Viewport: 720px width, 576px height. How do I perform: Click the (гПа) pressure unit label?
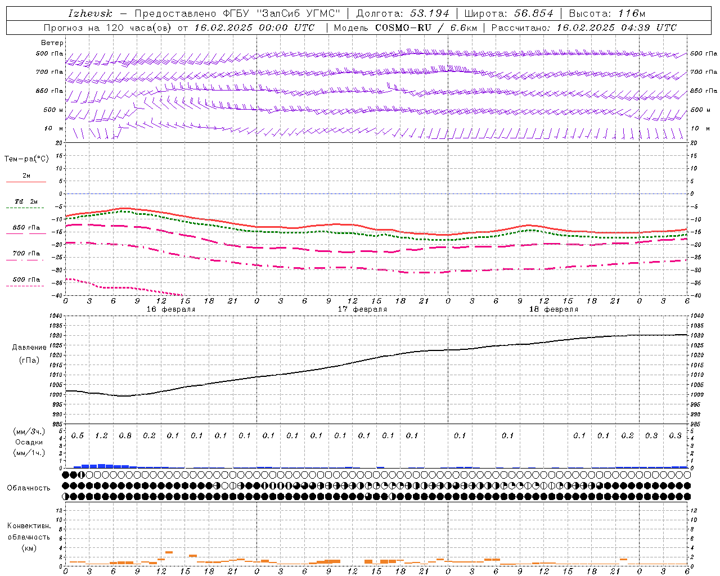29,360
